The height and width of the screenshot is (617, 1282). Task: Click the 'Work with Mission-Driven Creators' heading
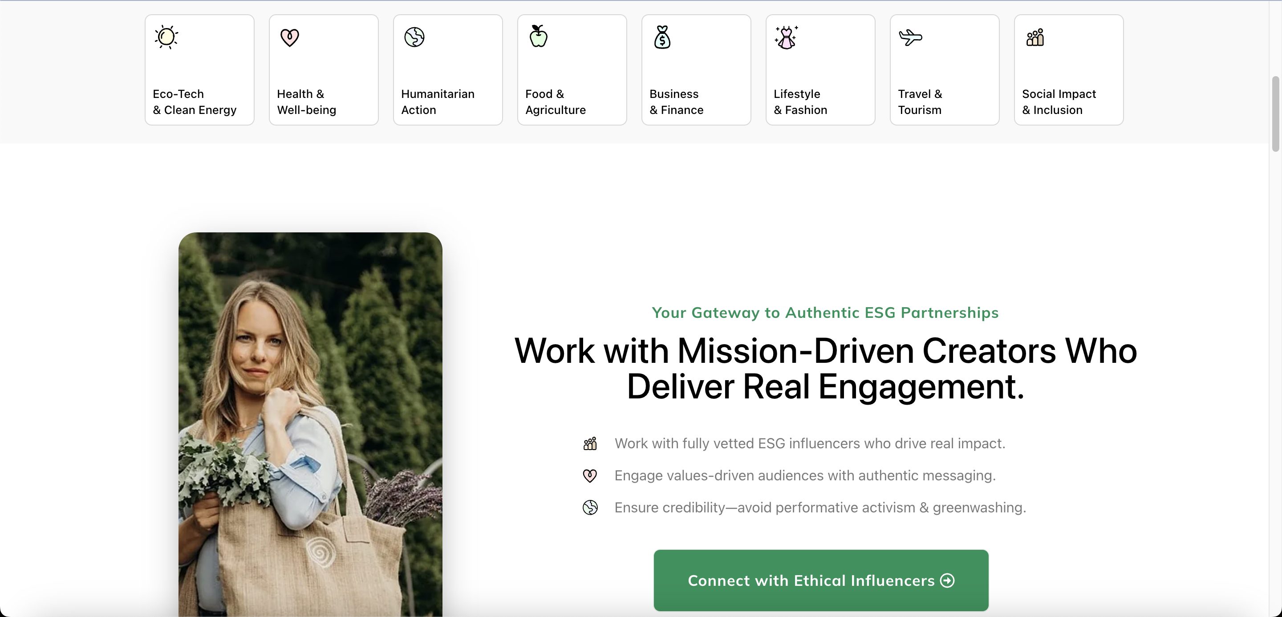point(826,368)
